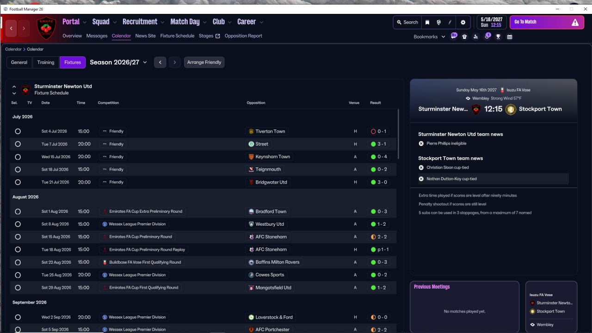This screenshot has height=333, width=592.
Task: Click the 0 - 1 result for Tiverton Town
Action: point(379,131)
